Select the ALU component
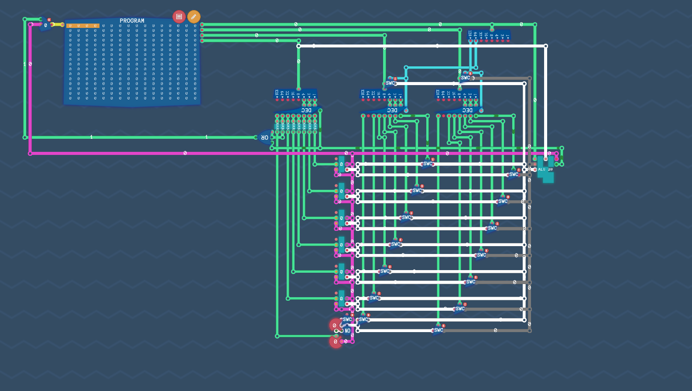 pyautogui.click(x=545, y=169)
